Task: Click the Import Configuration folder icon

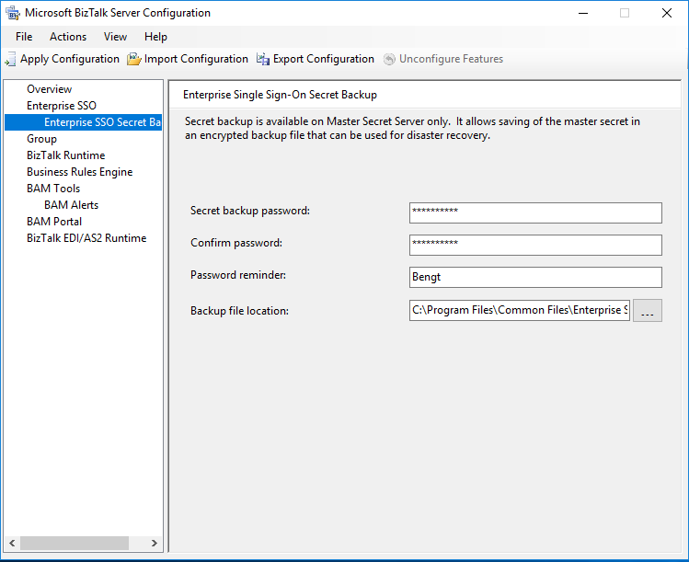Action: (133, 59)
